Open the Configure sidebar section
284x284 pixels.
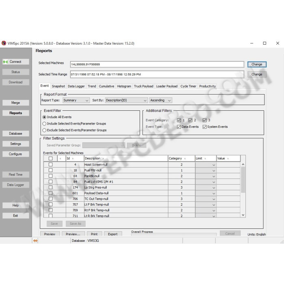pos(15,154)
